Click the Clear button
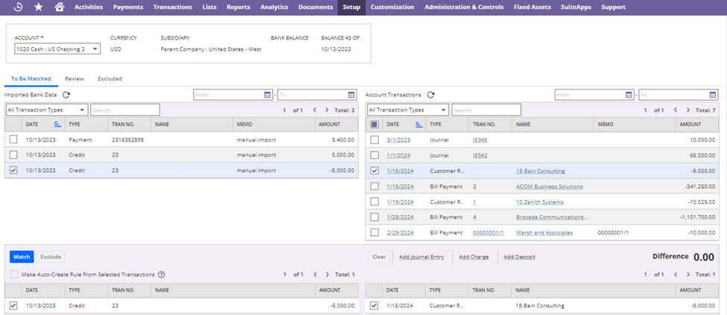 [379, 257]
